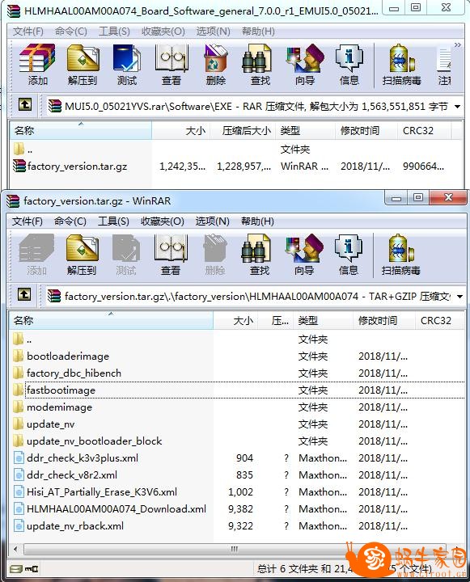This screenshot has height=582, width=470.
Task: Open 帮助(H) menu in top window
Action: point(258,32)
